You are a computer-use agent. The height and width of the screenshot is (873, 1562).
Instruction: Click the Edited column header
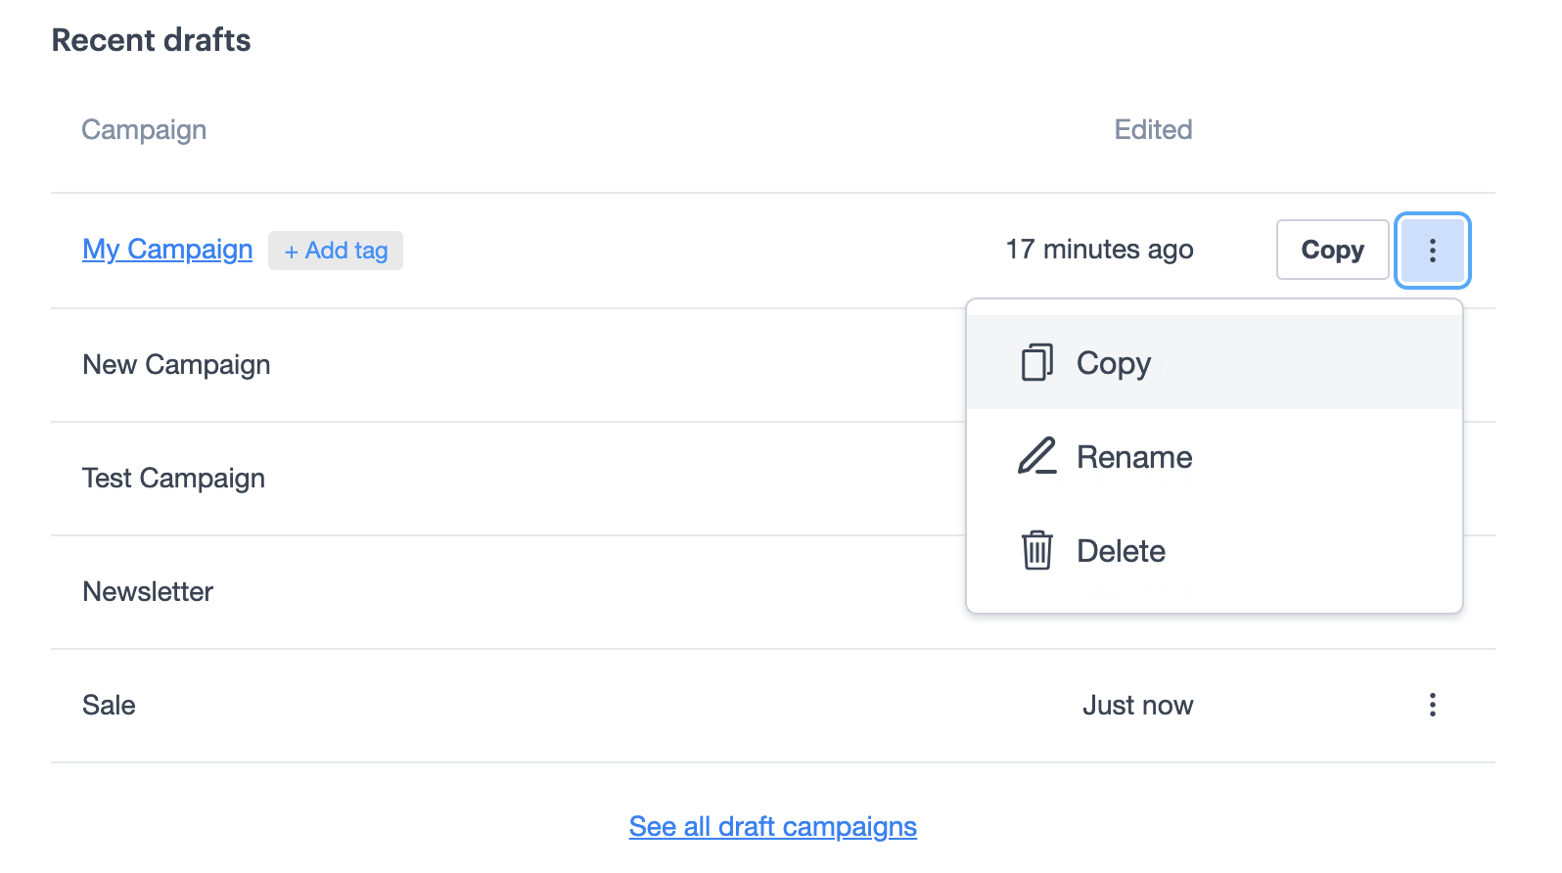point(1153,129)
